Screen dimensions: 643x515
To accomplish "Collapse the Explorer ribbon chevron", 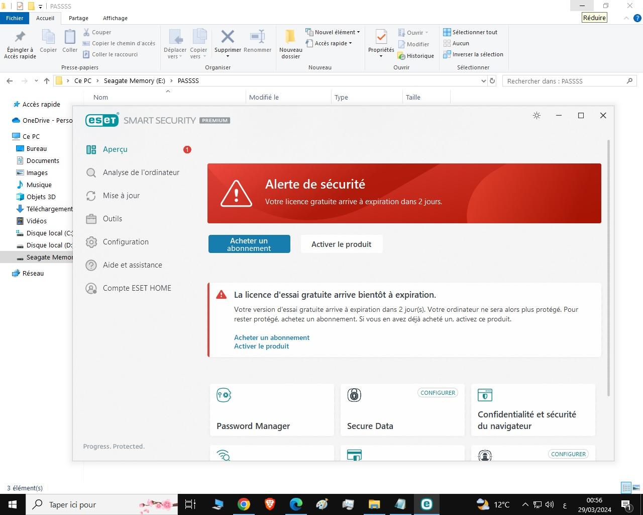I will click(x=626, y=18).
